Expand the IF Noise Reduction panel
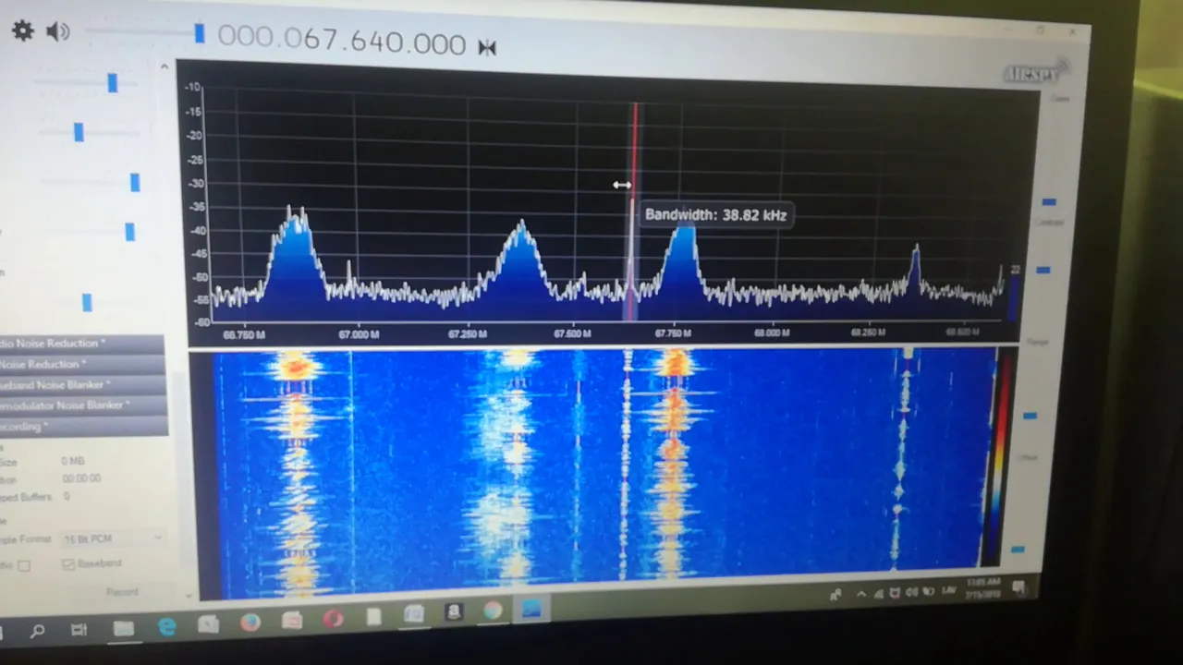Screen dimensions: 1183x665 (x=81, y=365)
